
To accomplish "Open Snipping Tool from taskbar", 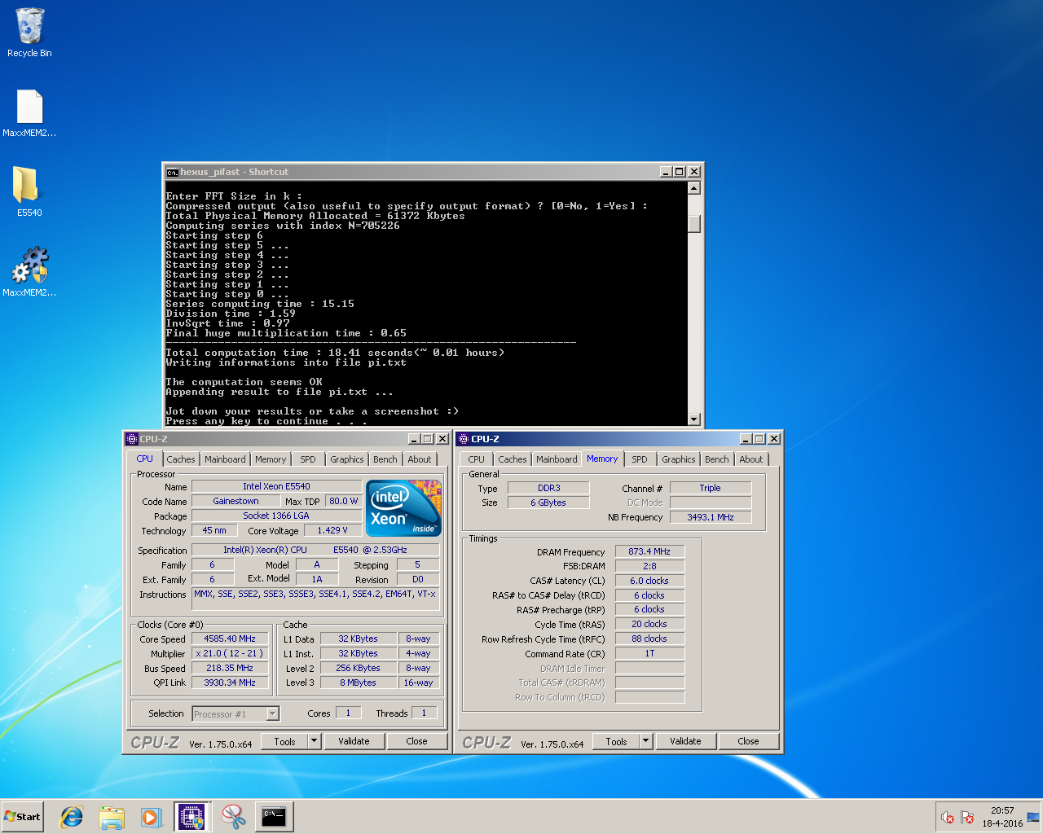I will (234, 817).
